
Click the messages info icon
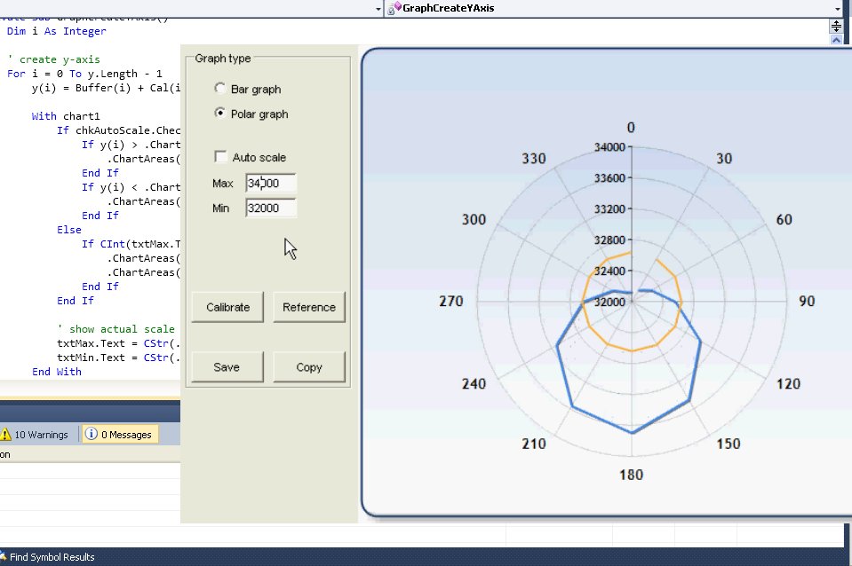point(92,434)
